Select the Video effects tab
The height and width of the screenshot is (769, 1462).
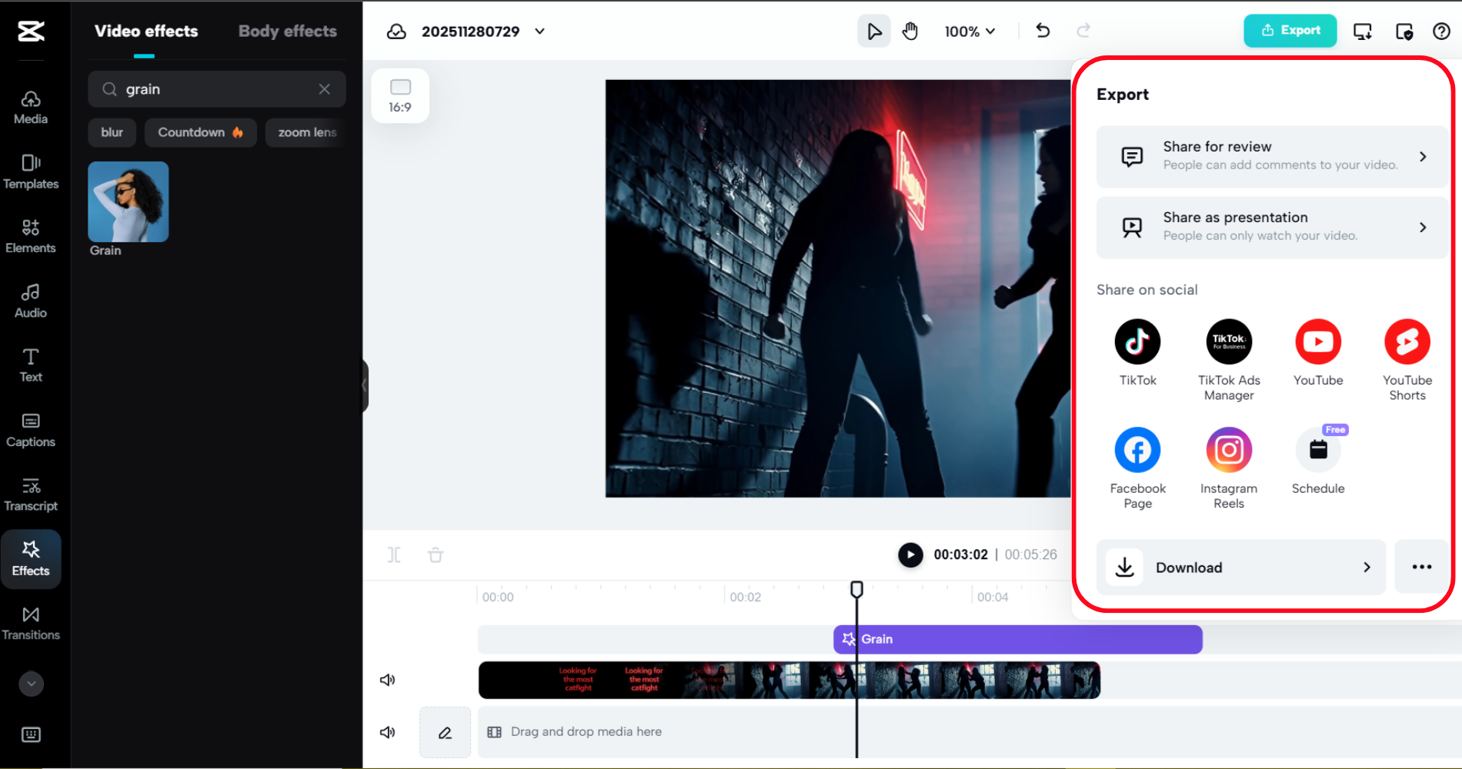[x=146, y=31]
